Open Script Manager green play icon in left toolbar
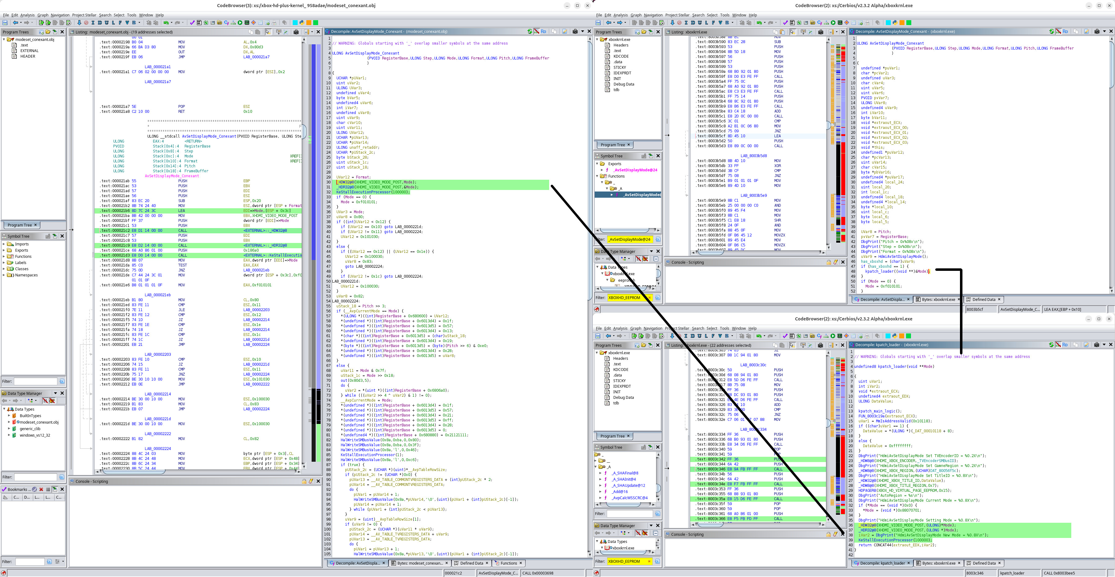This screenshot has width=1115, height=577. 240,23
